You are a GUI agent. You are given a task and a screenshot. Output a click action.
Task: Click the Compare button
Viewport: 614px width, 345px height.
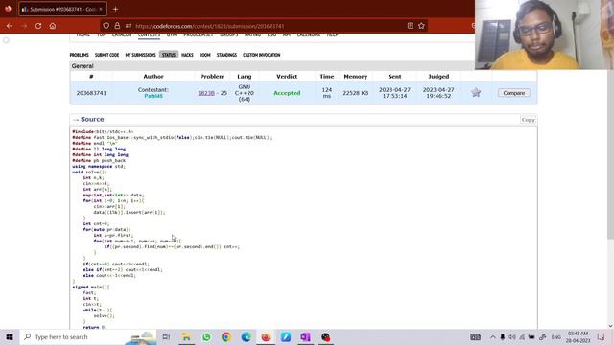tap(514, 93)
